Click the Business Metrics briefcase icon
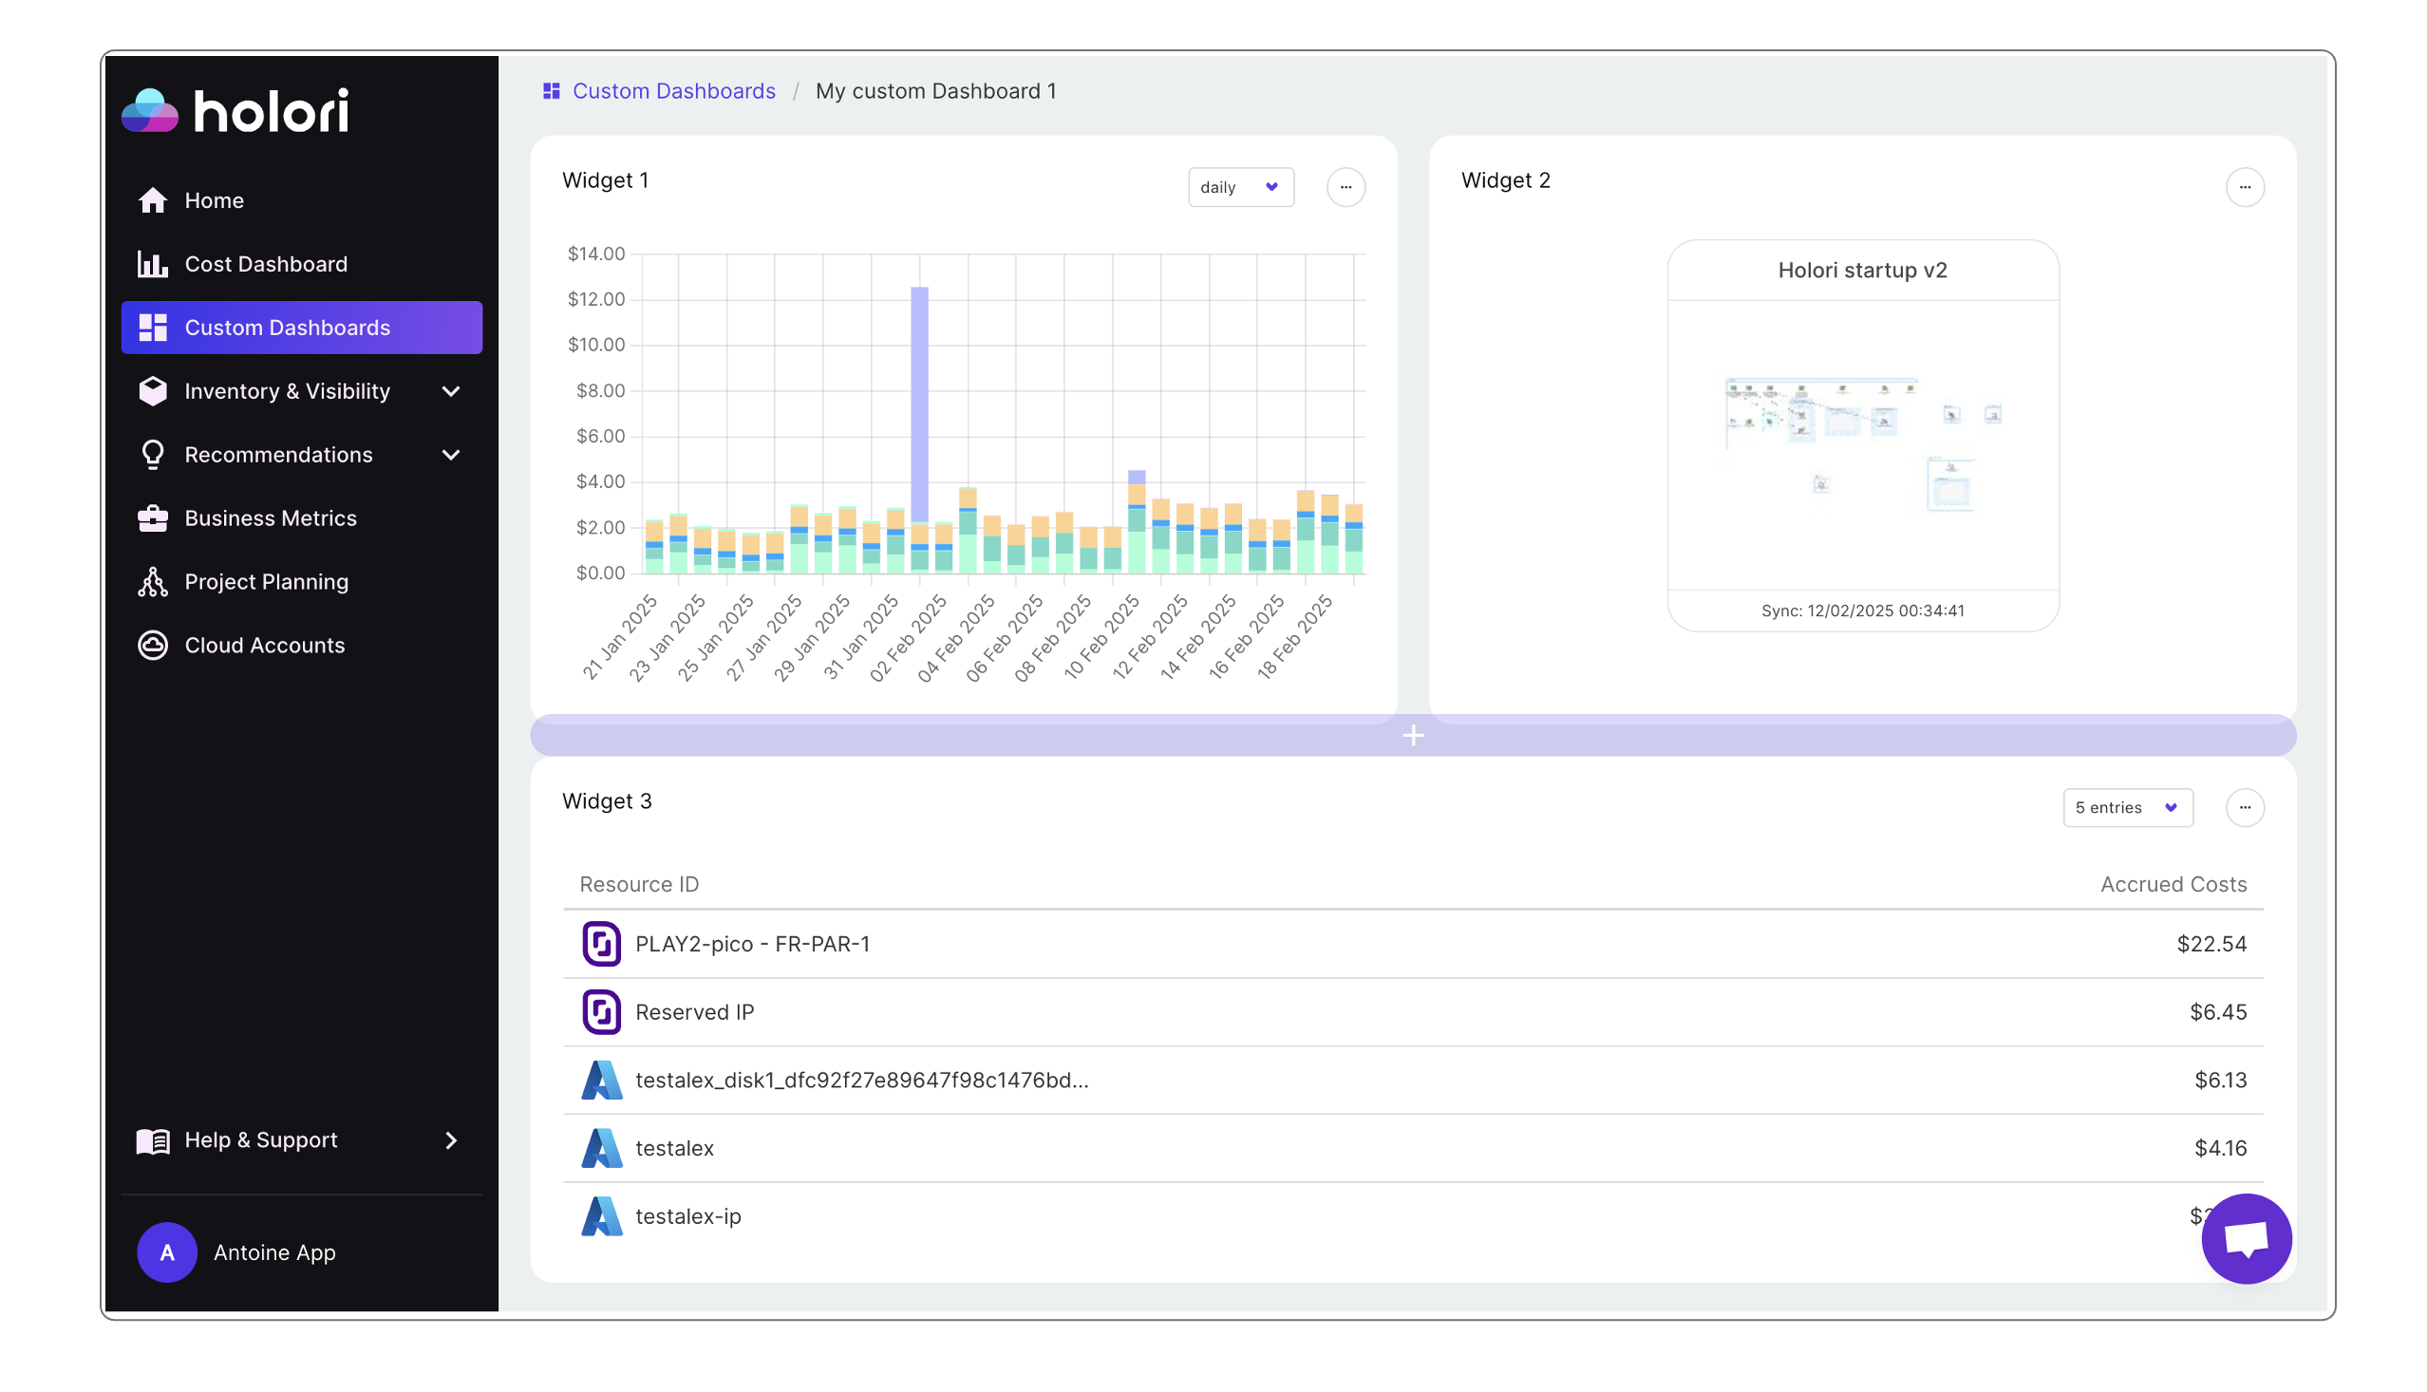 (153, 518)
